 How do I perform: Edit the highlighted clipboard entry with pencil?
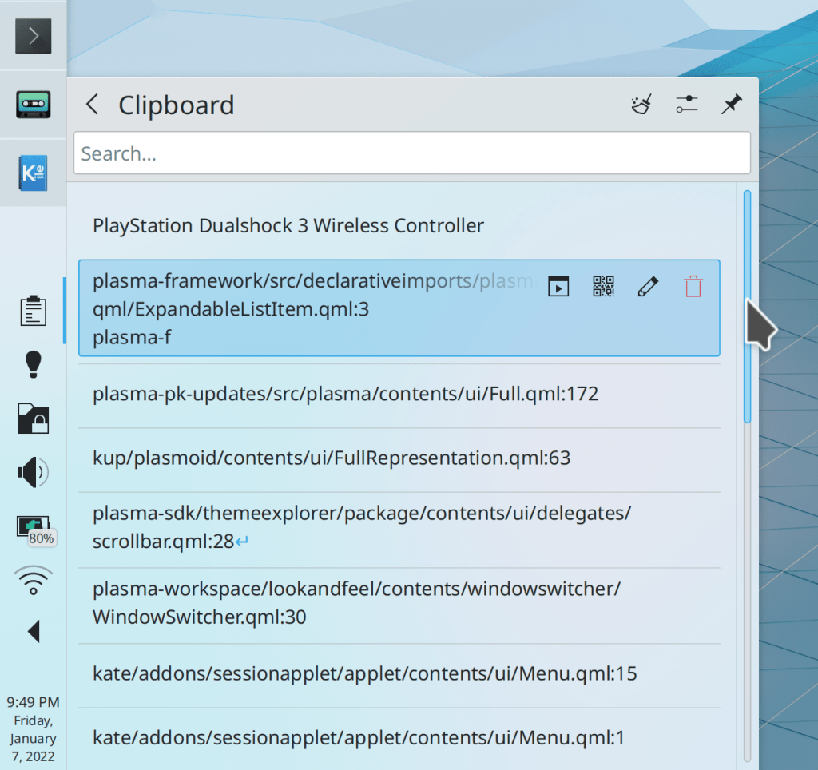click(x=648, y=287)
